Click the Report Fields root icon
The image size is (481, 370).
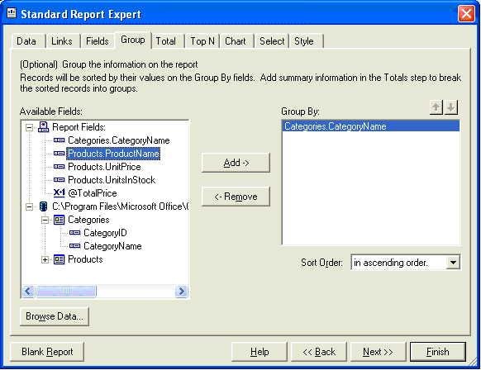click(x=43, y=127)
